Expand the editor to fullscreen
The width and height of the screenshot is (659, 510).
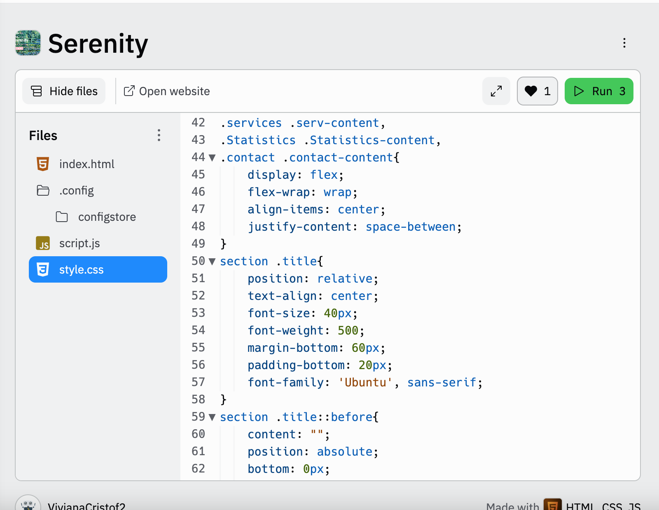tap(496, 91)
